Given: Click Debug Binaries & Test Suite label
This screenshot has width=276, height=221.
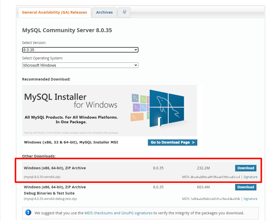Looking at the screenshot, I should click(49, 193).
